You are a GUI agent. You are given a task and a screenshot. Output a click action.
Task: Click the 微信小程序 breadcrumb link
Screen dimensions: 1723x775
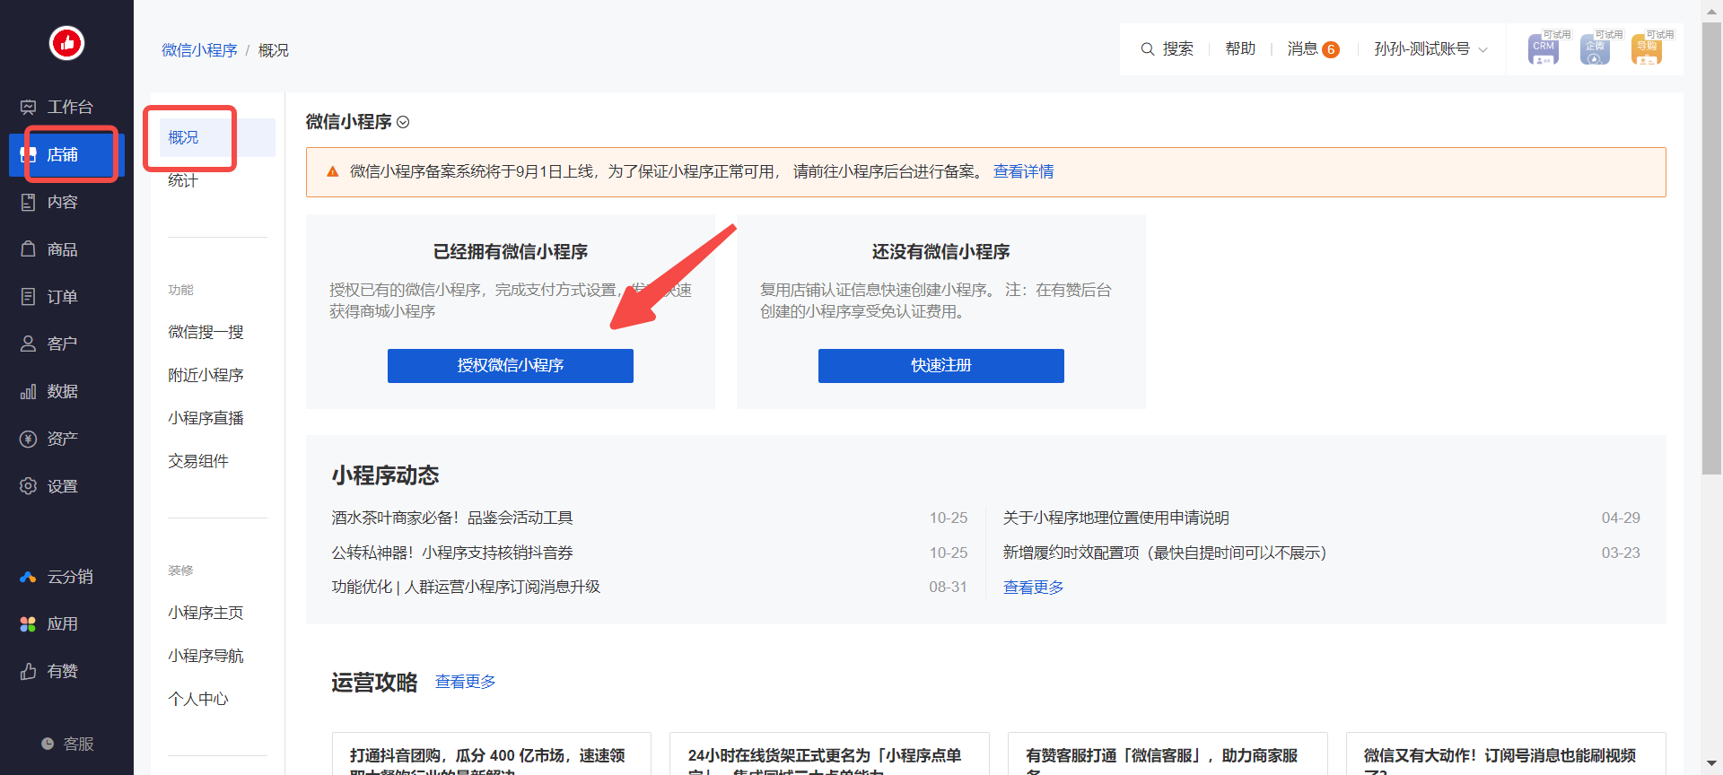(199, 50)
